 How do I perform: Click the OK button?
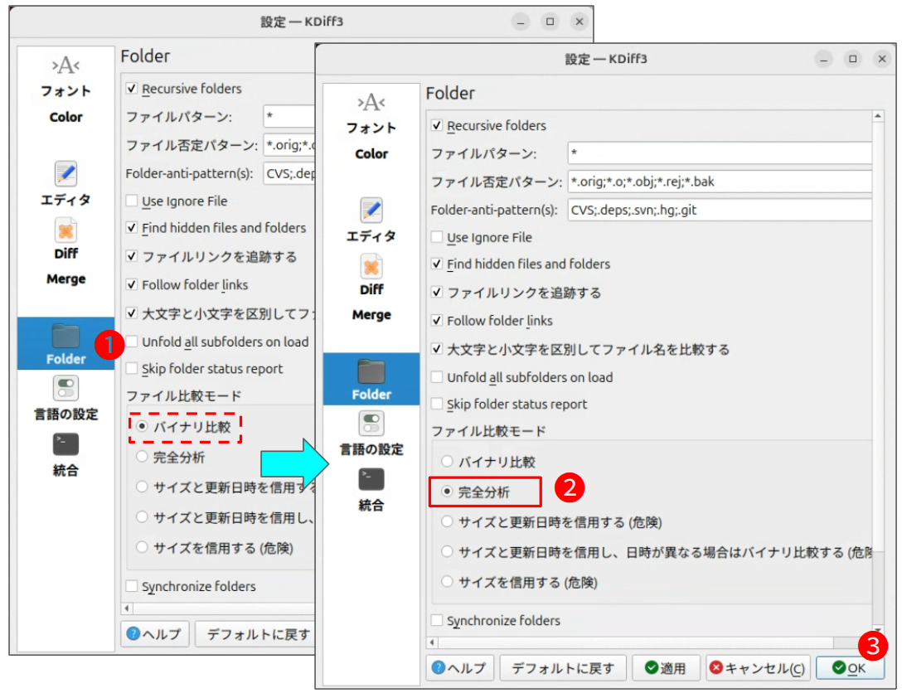pos(849,668)
